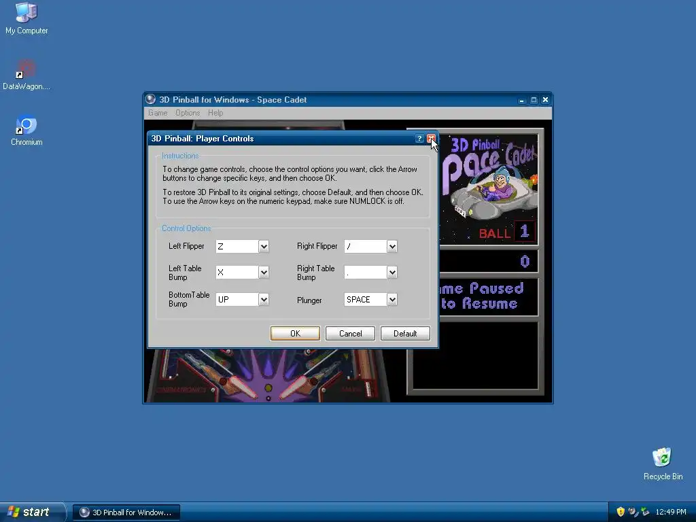Expand the Left Table Bump dropdown
696x522 pixels.
264,273
